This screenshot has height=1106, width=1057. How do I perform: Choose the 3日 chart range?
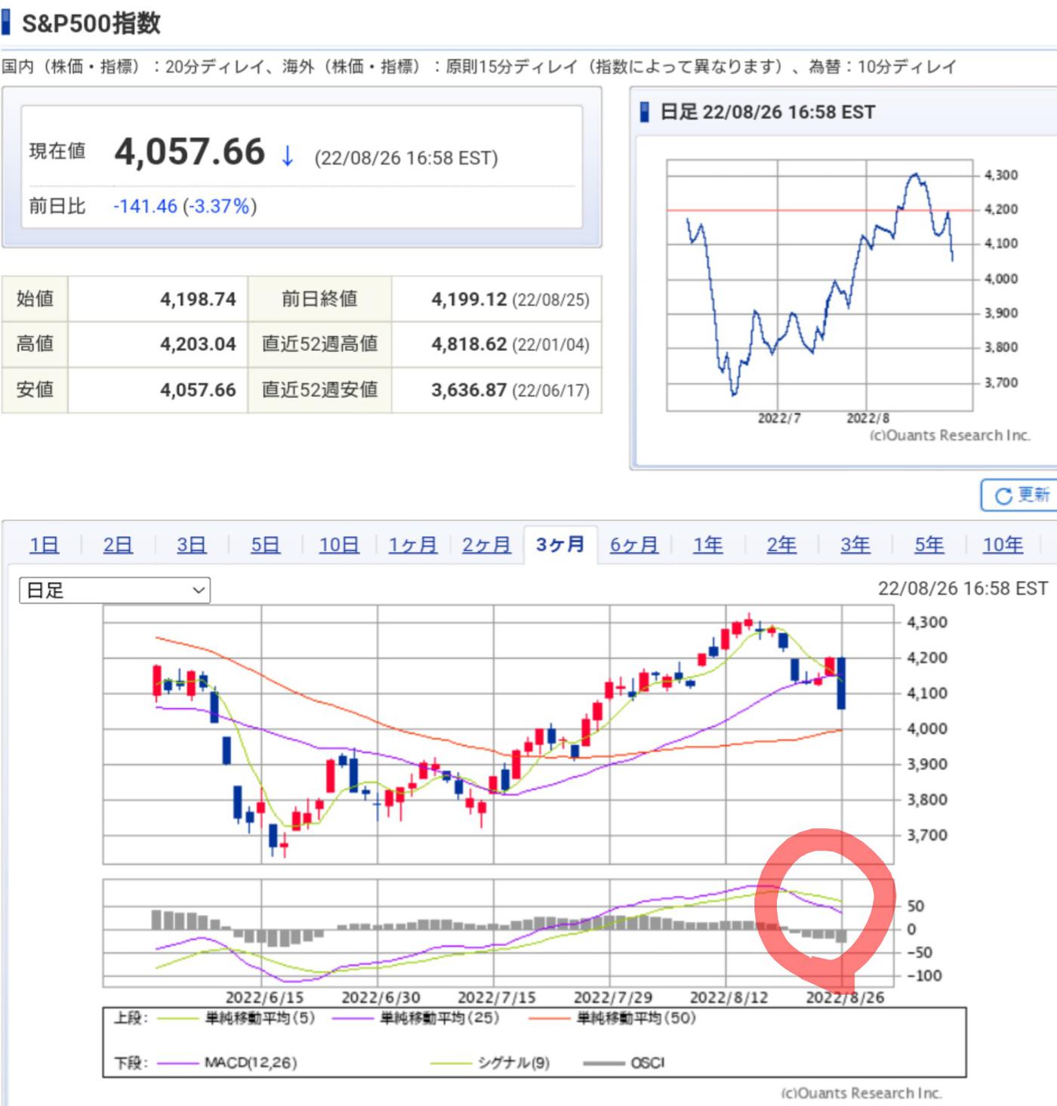192,544
